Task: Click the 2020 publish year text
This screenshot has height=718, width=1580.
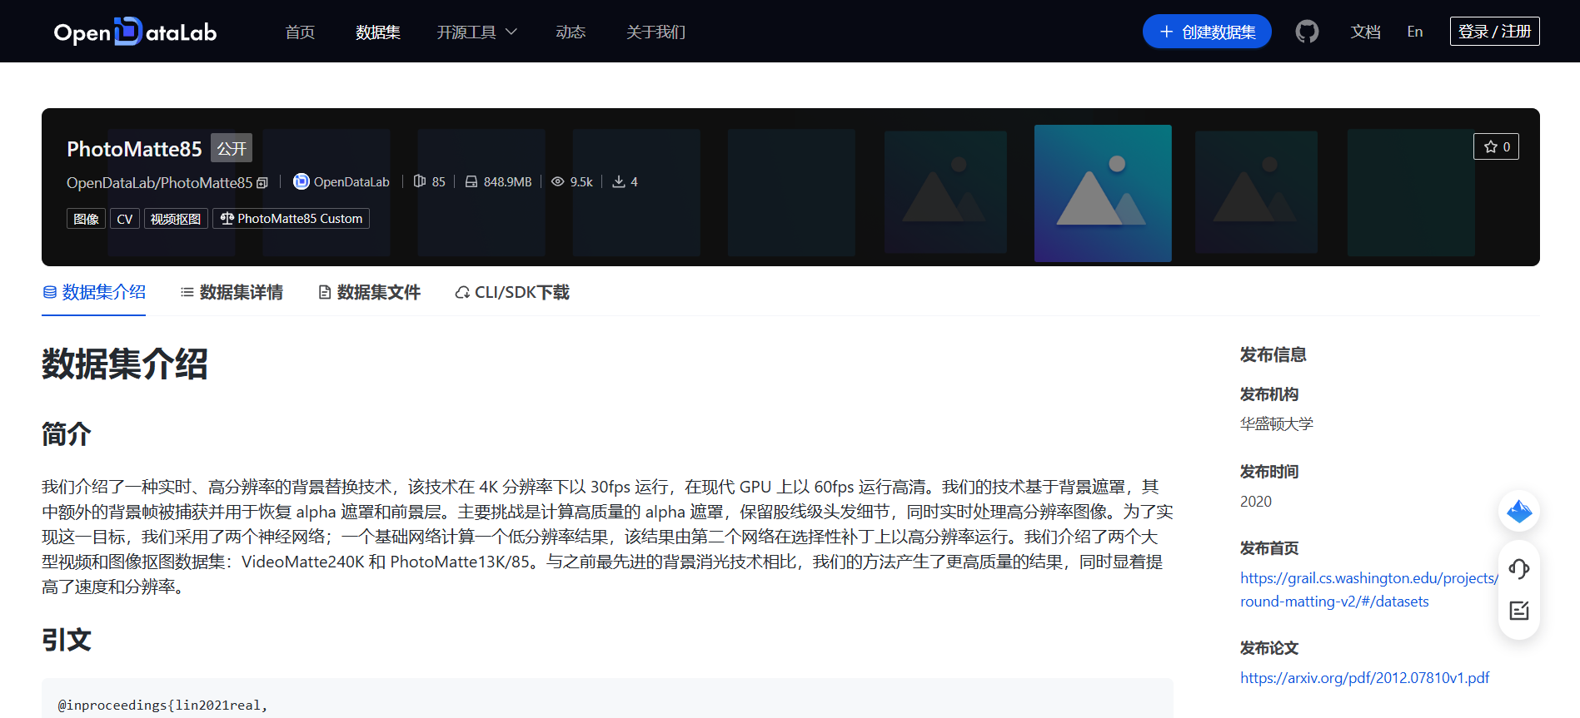Action: [1256, 502]
